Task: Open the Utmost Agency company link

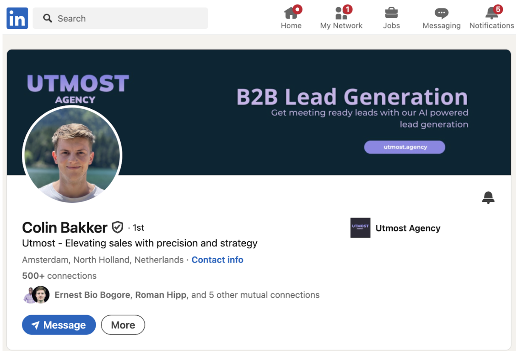Action: [408, 228]
